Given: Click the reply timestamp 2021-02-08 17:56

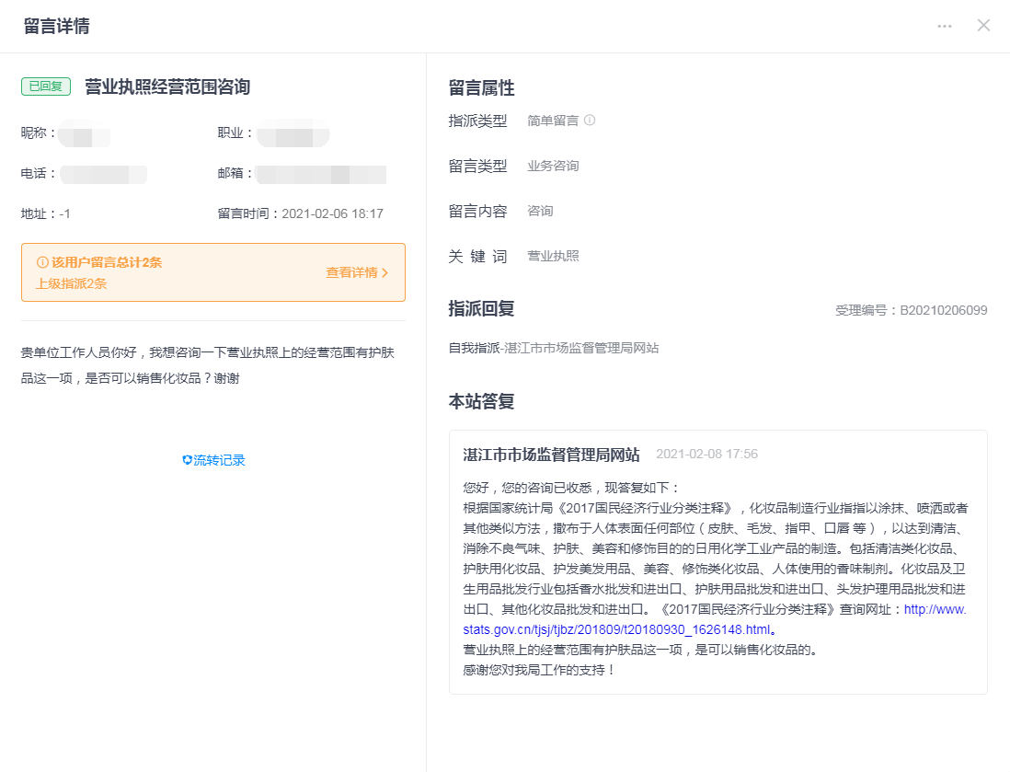Looking at the screenshot, I should [x=706, y=455].
